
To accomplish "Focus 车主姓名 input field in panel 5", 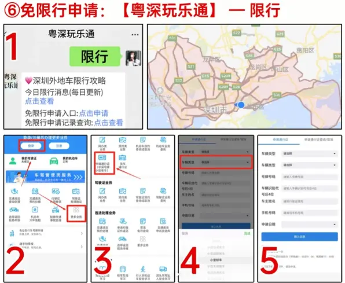I will point(309,201).
